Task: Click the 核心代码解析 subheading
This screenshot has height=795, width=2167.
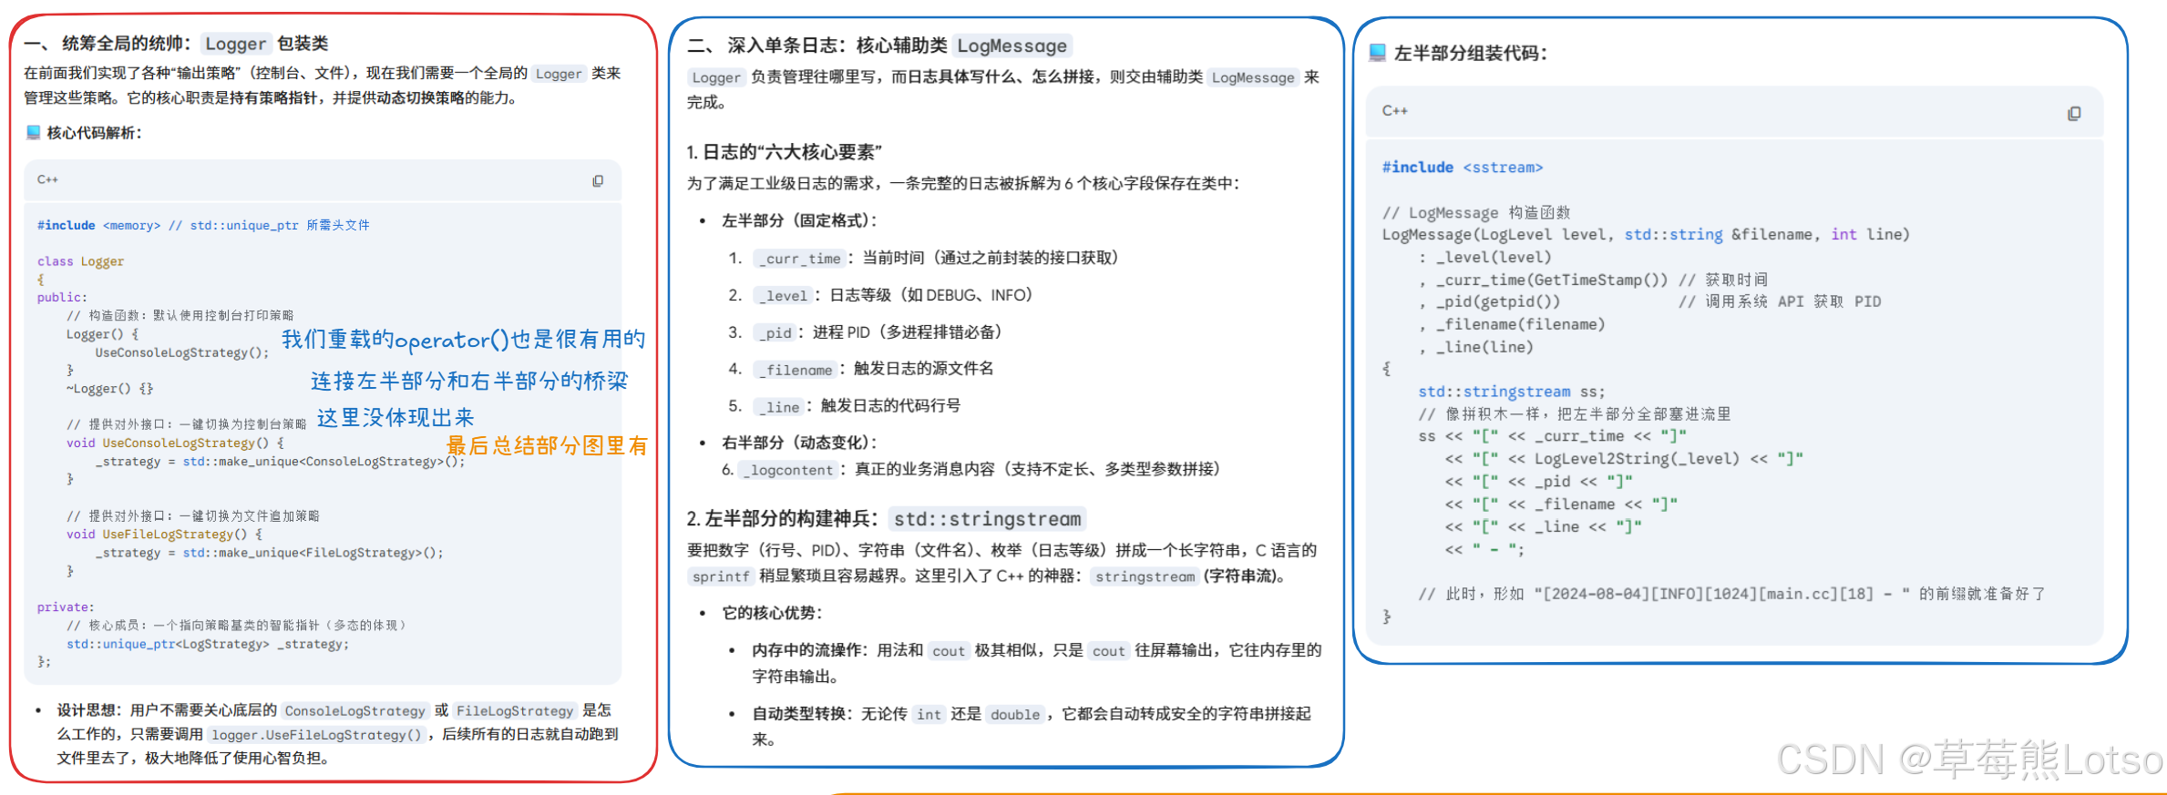Action: pos(94,133)
